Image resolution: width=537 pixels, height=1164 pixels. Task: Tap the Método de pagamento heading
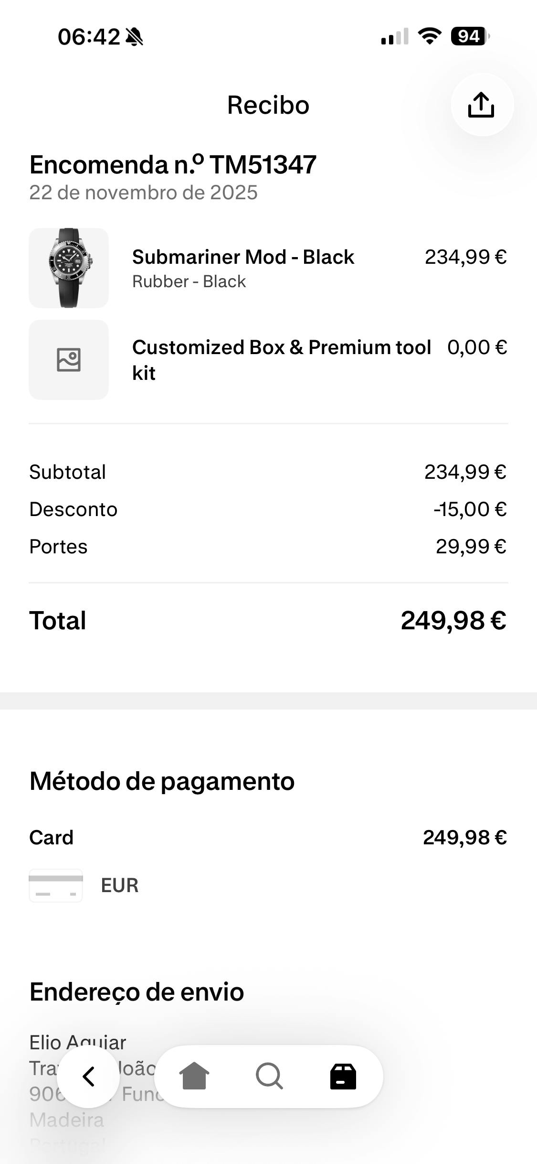(162, 781)
